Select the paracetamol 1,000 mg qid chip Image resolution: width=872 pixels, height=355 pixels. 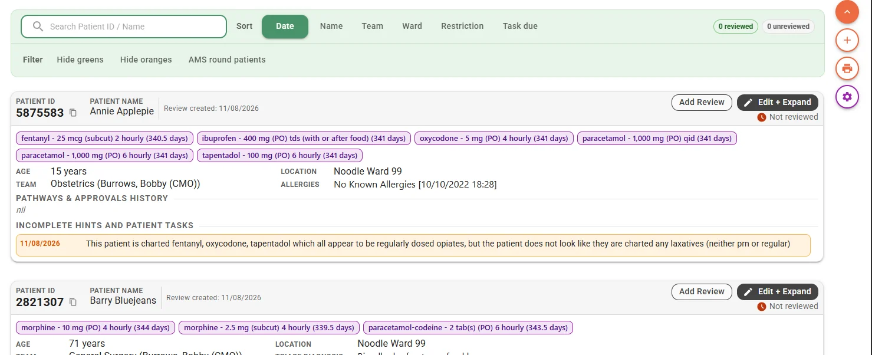(657, 139)
